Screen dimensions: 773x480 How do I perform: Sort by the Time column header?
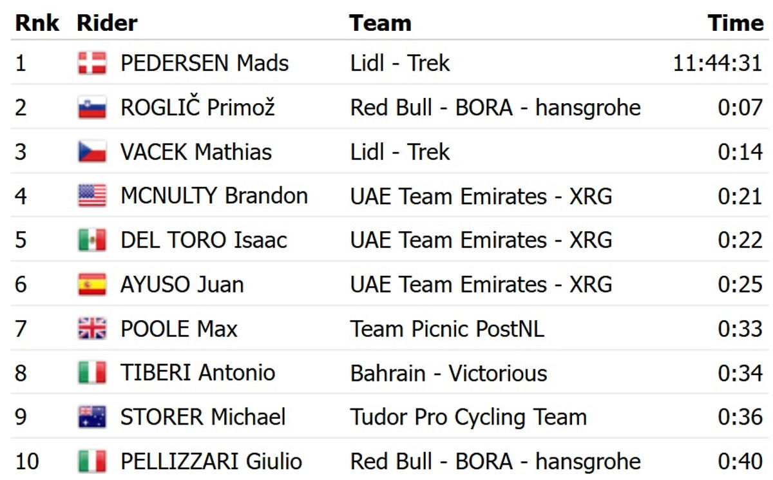(735, 23)
